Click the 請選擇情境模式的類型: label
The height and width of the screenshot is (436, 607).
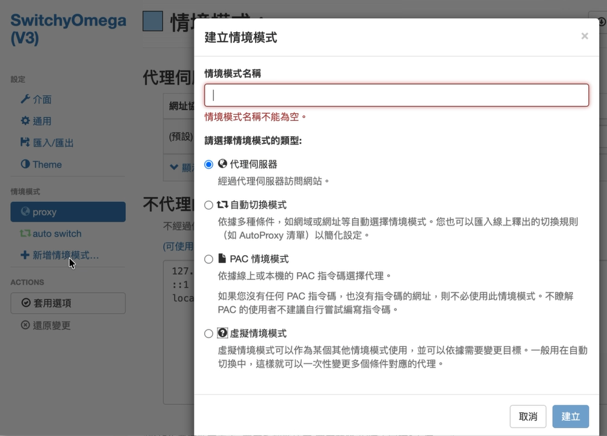[x=253, y=140]
